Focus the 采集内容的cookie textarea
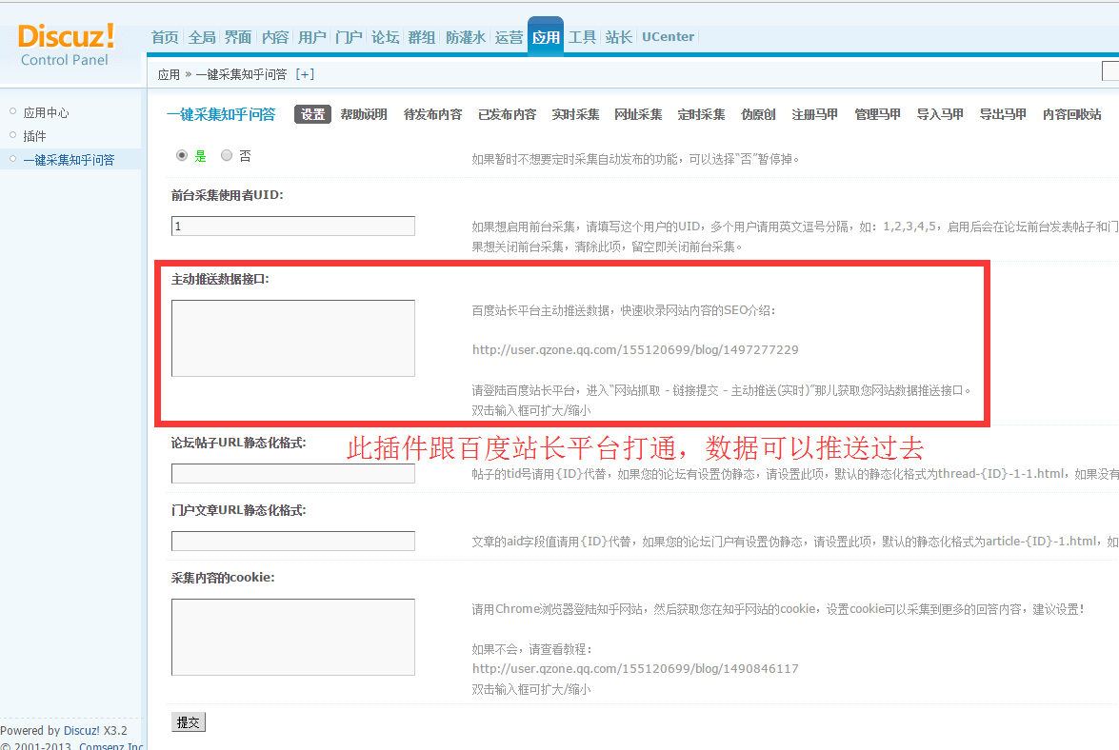This screenshot has height=750, width=1119. (293, 638)
